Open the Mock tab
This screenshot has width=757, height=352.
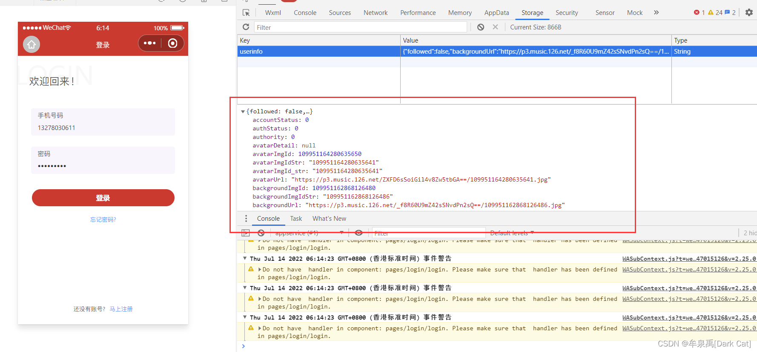click(634, 13)
